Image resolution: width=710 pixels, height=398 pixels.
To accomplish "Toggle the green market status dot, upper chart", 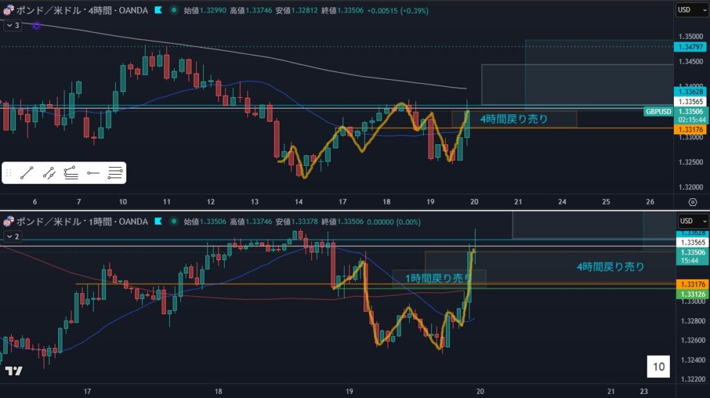I will click(x=173, y=10).
